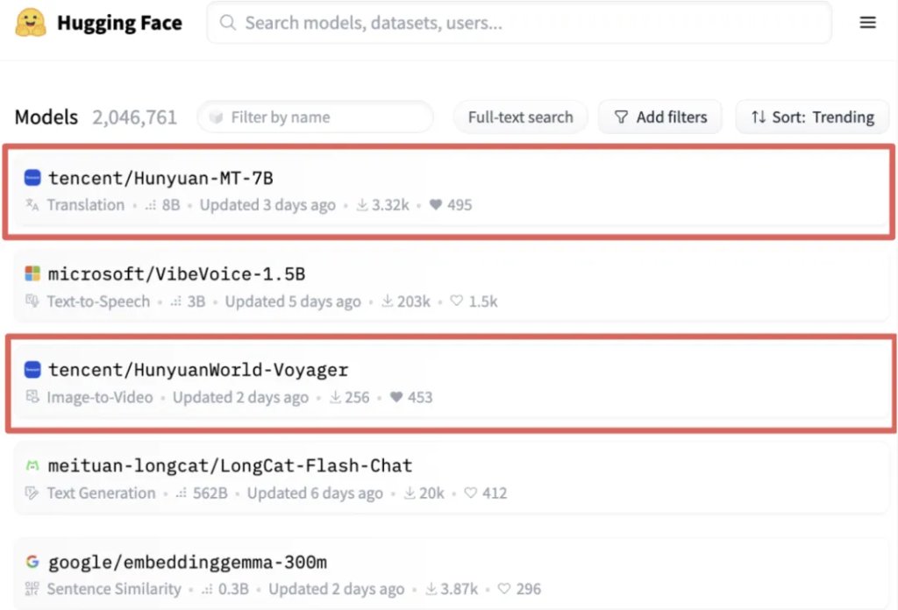Like the VibeVoice-1.5B model via heart
This screenshot has height=610, width=898.
point(456,301)
